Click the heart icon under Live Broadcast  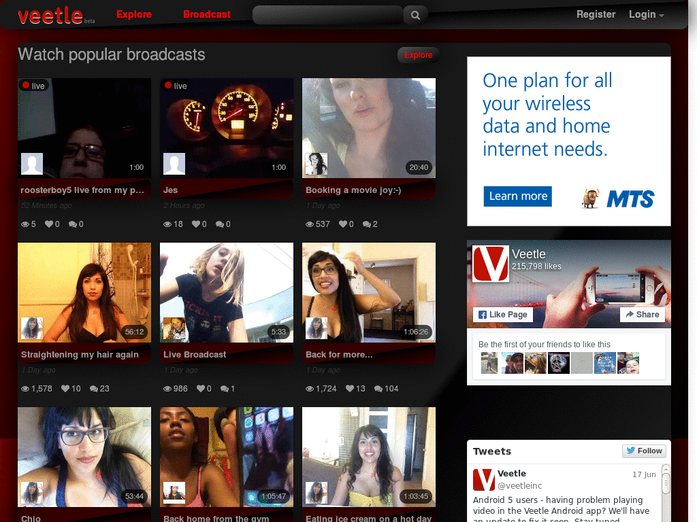(201, 388)
